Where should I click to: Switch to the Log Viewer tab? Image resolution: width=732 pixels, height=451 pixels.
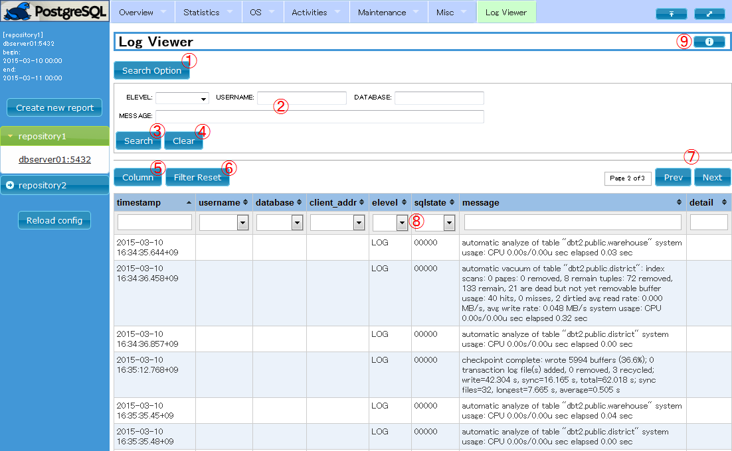(x=505, y=12)
